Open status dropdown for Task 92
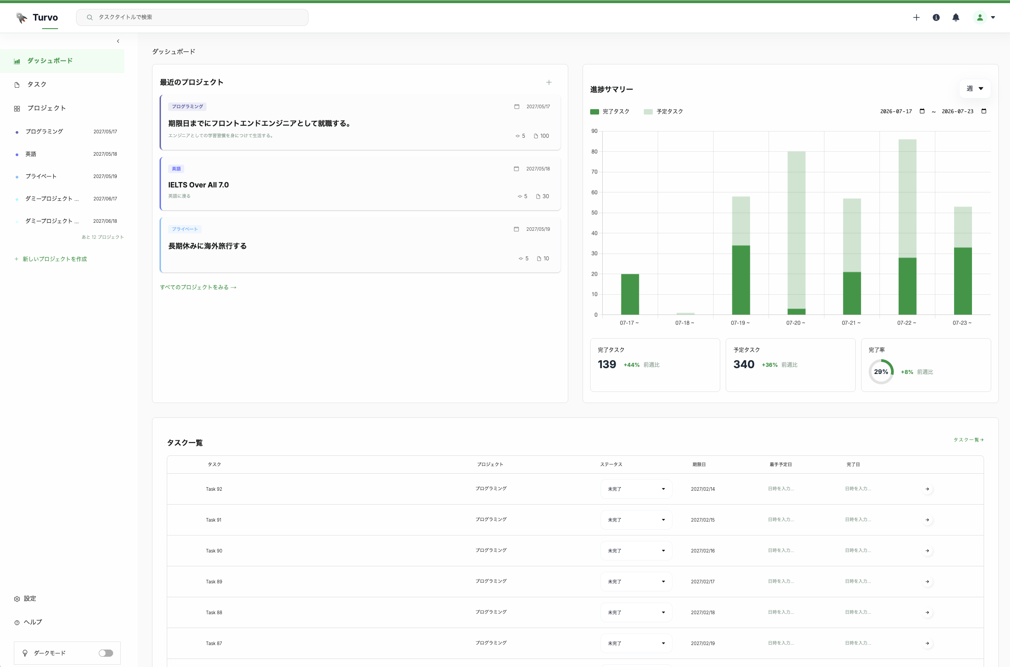This screenshot has height=667, width=1010. point(636,489)
